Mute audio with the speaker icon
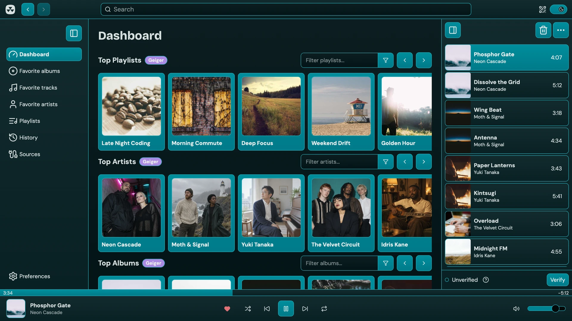572x321 pixels. click(516, 309)
